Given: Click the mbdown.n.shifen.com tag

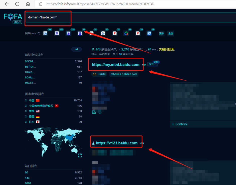Looking at the screenshot, I should tap(124, 74).
